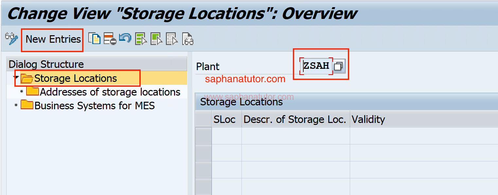Click first row description cell
This screenshot has height=195, width=498.
(x=295, y=136)
